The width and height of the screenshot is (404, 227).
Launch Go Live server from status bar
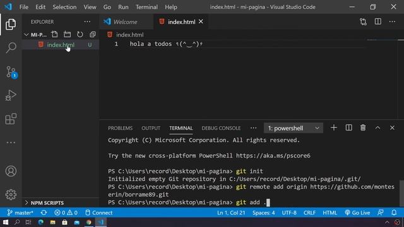(x=357, y=213)
